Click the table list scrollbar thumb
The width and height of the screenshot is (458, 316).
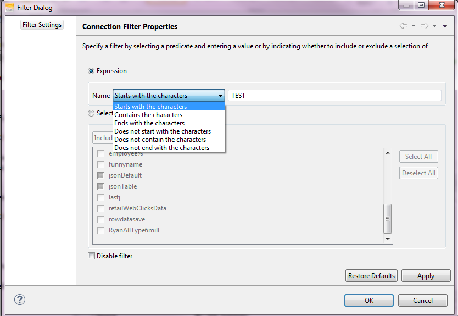click(x=388, y=219)
